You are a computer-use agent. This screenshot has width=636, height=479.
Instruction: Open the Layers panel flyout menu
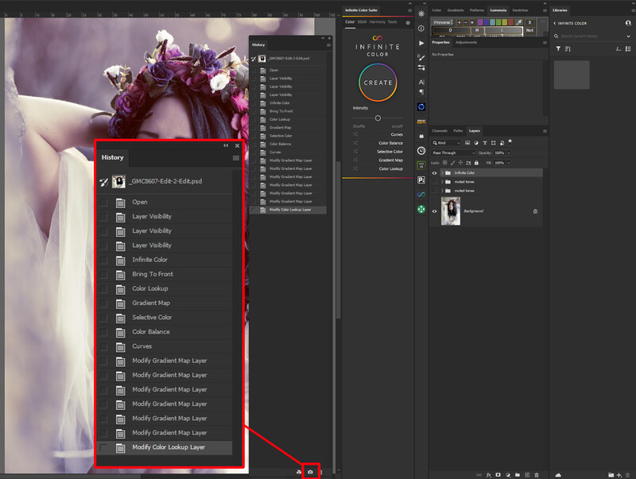tap(545, 131)
